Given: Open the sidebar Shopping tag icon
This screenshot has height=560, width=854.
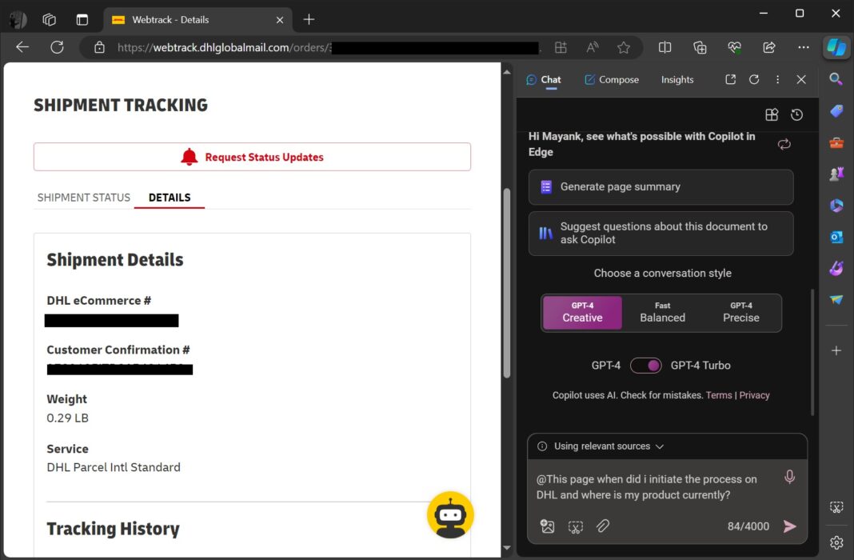Looking at the screenshot, I should [x=836, y=111].
